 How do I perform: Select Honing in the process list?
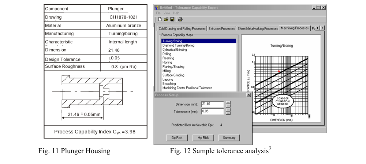click(x=167, y=62)
